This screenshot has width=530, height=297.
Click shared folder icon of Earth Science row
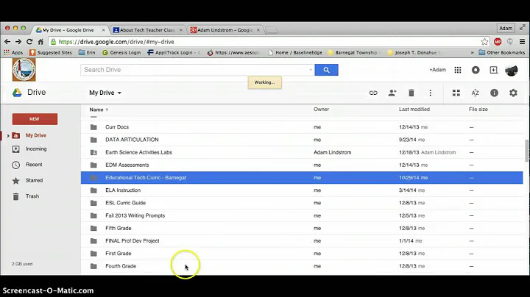tap(93, 153)
